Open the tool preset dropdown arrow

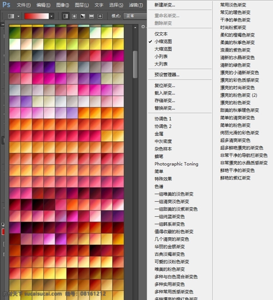point(18,16)
